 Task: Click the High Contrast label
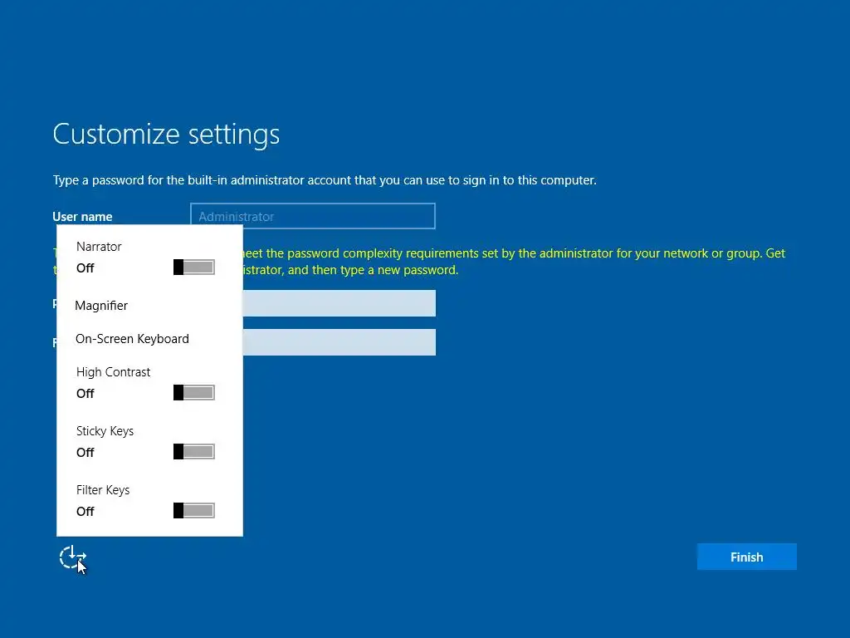tap(113, 371)
